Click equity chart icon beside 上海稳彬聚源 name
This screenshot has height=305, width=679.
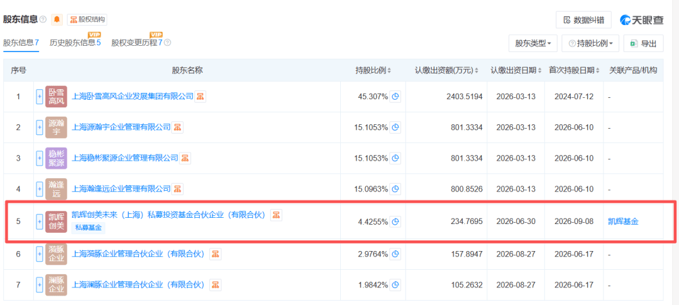[x=185, y=158]
